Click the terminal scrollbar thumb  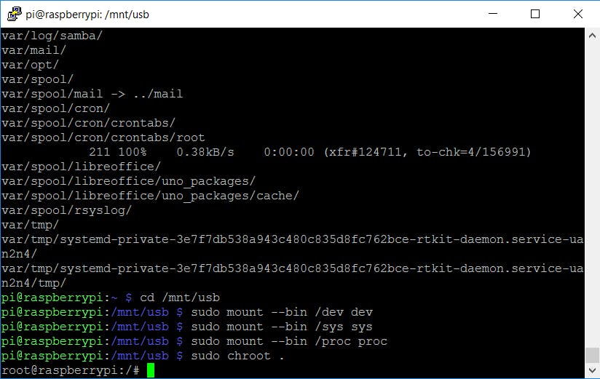coord(592,356)
